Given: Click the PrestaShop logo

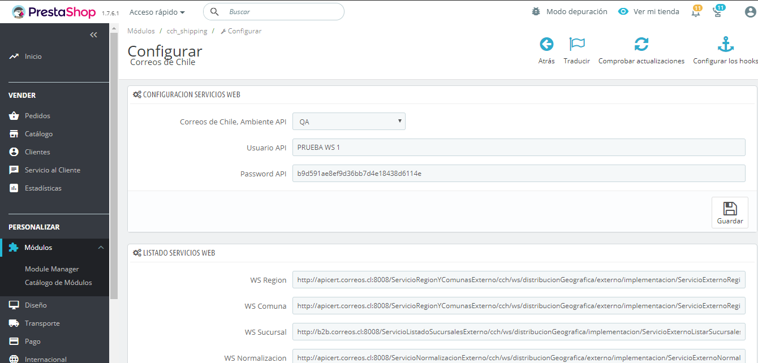Looking at the screenshot, I should coord(55,11).
